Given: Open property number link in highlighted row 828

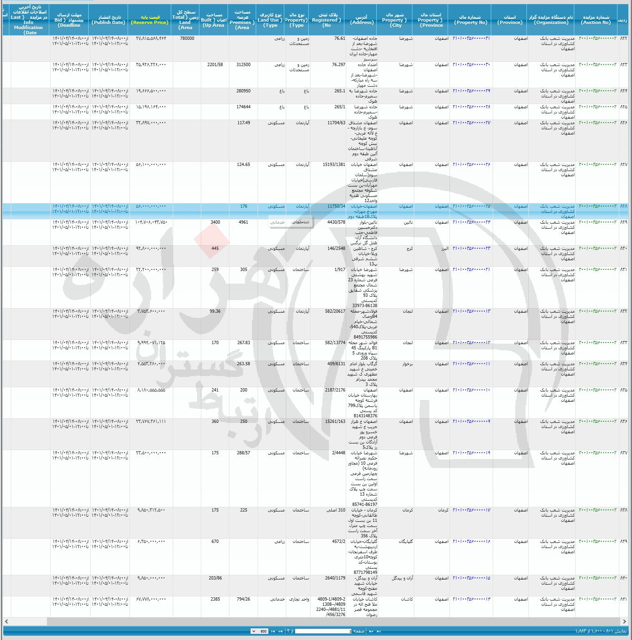Looking at the screenshot, I should pos(471,206).
